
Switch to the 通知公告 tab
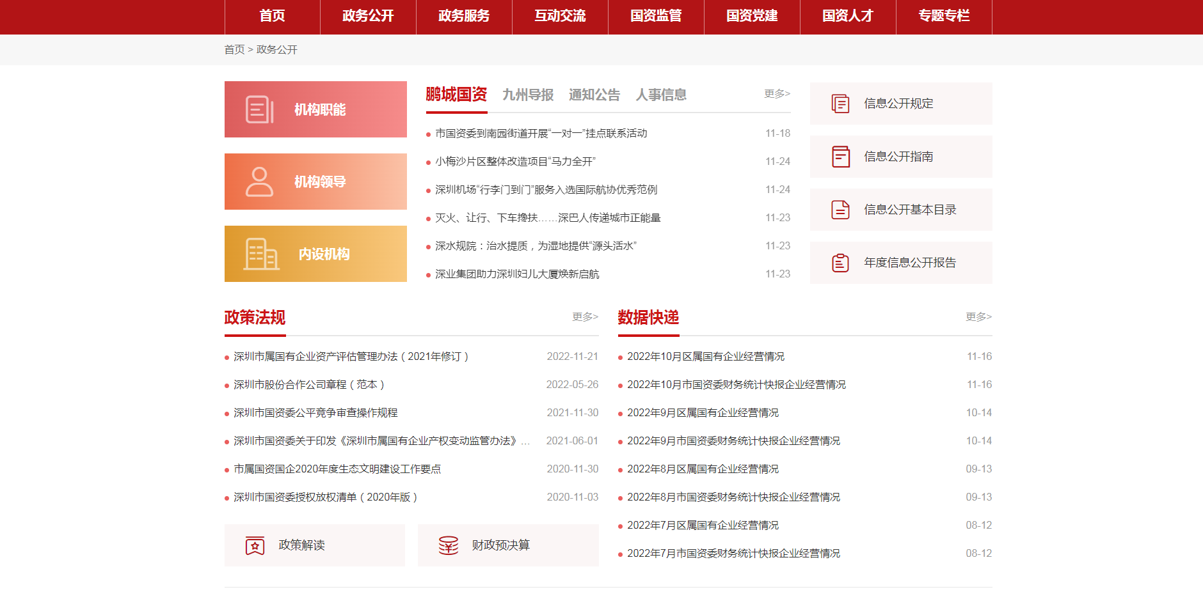point(594,95)
